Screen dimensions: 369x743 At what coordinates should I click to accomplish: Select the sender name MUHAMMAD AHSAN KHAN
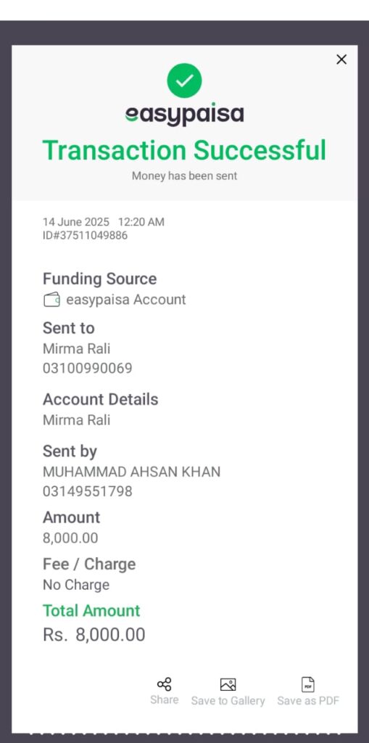[x=132, y=472]
